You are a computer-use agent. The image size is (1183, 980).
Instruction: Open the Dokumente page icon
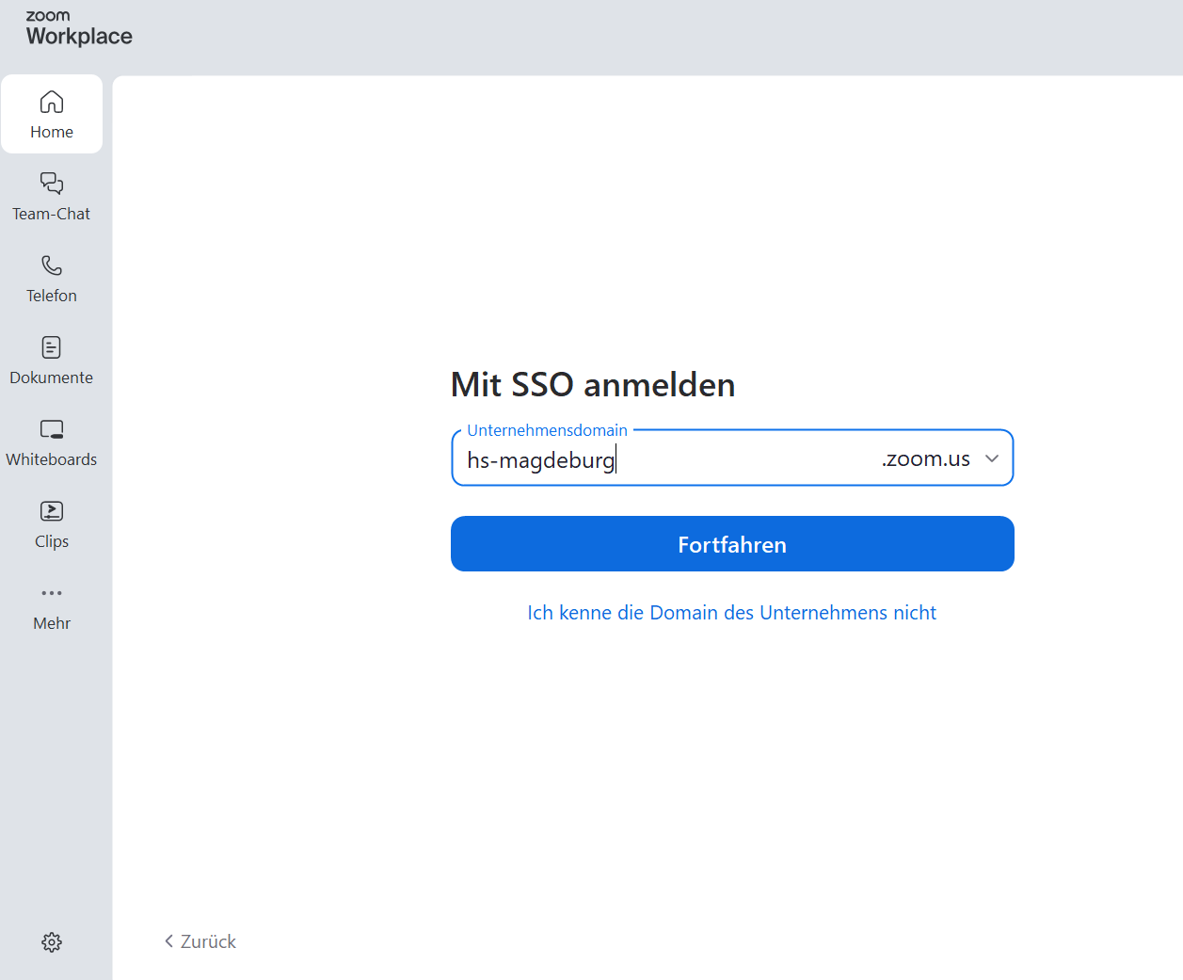point(52,347)
